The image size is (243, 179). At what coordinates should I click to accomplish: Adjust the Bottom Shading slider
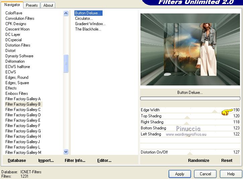pos(190,128)
